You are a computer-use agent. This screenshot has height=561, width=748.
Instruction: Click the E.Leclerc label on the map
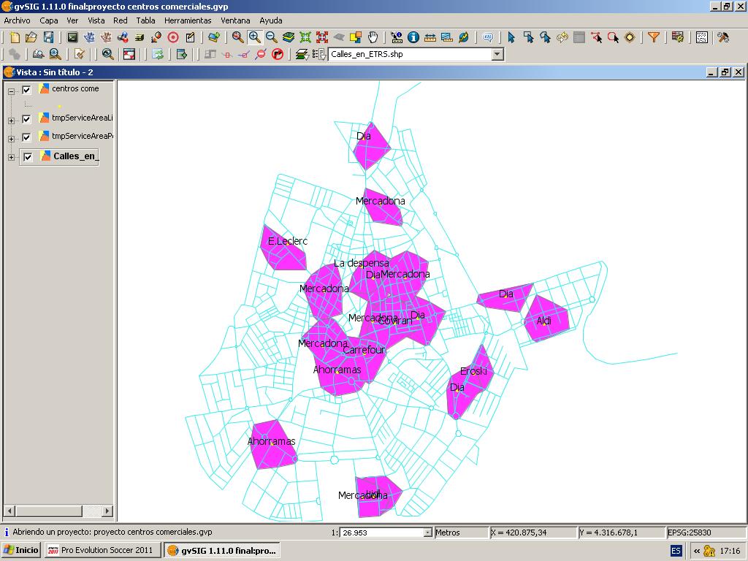[x=288, y=241]
